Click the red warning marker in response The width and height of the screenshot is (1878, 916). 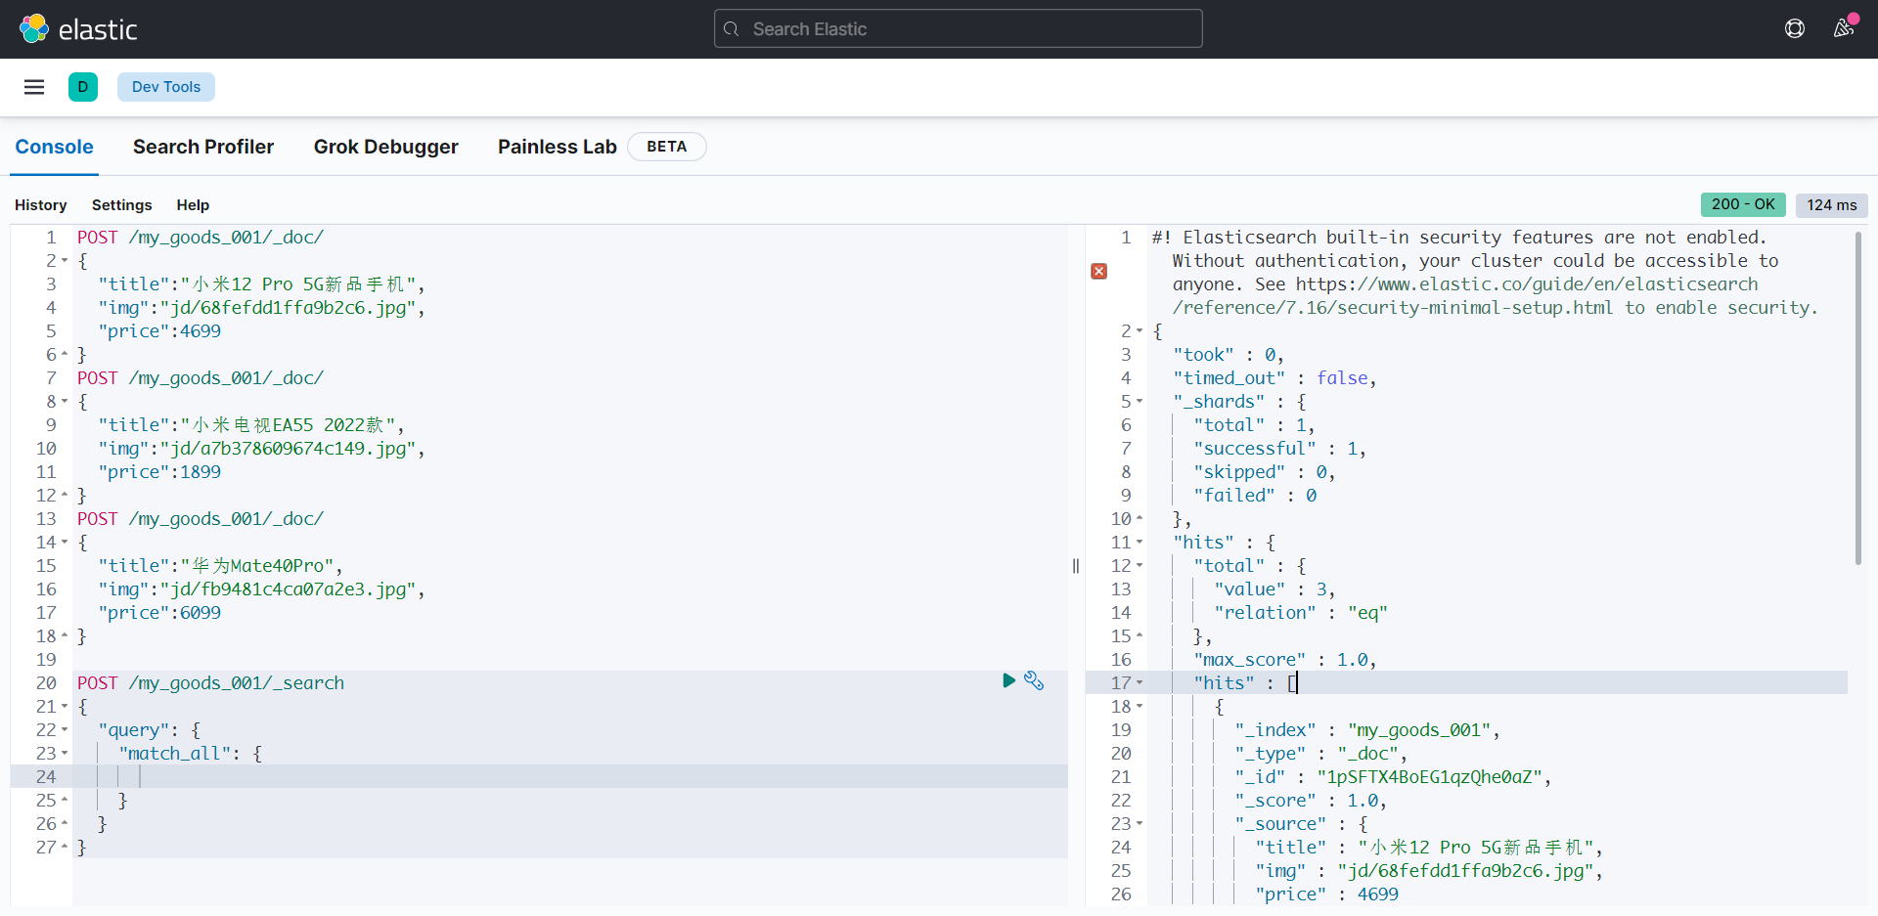point(1099,271)
